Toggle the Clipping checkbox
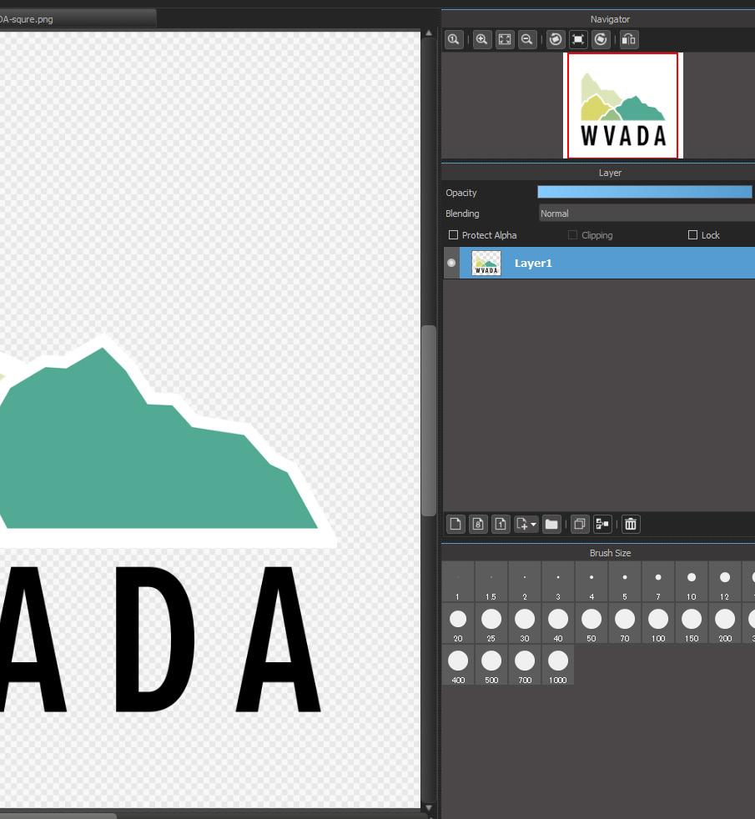 tap(572, 235)
